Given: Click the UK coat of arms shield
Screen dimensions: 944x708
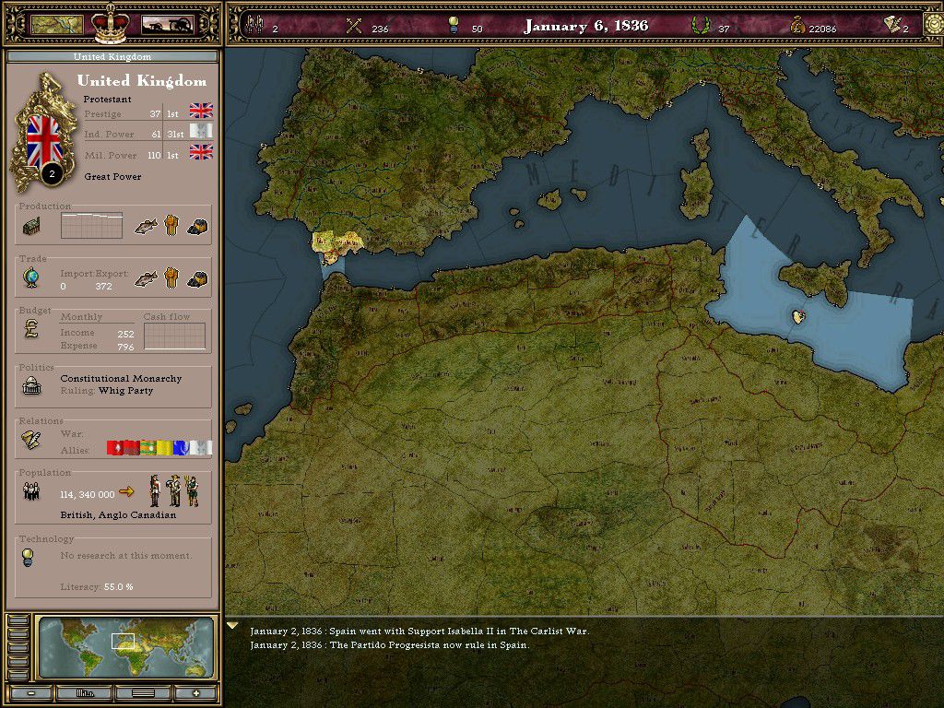Looking at the screenshot, I should point(44,134).
